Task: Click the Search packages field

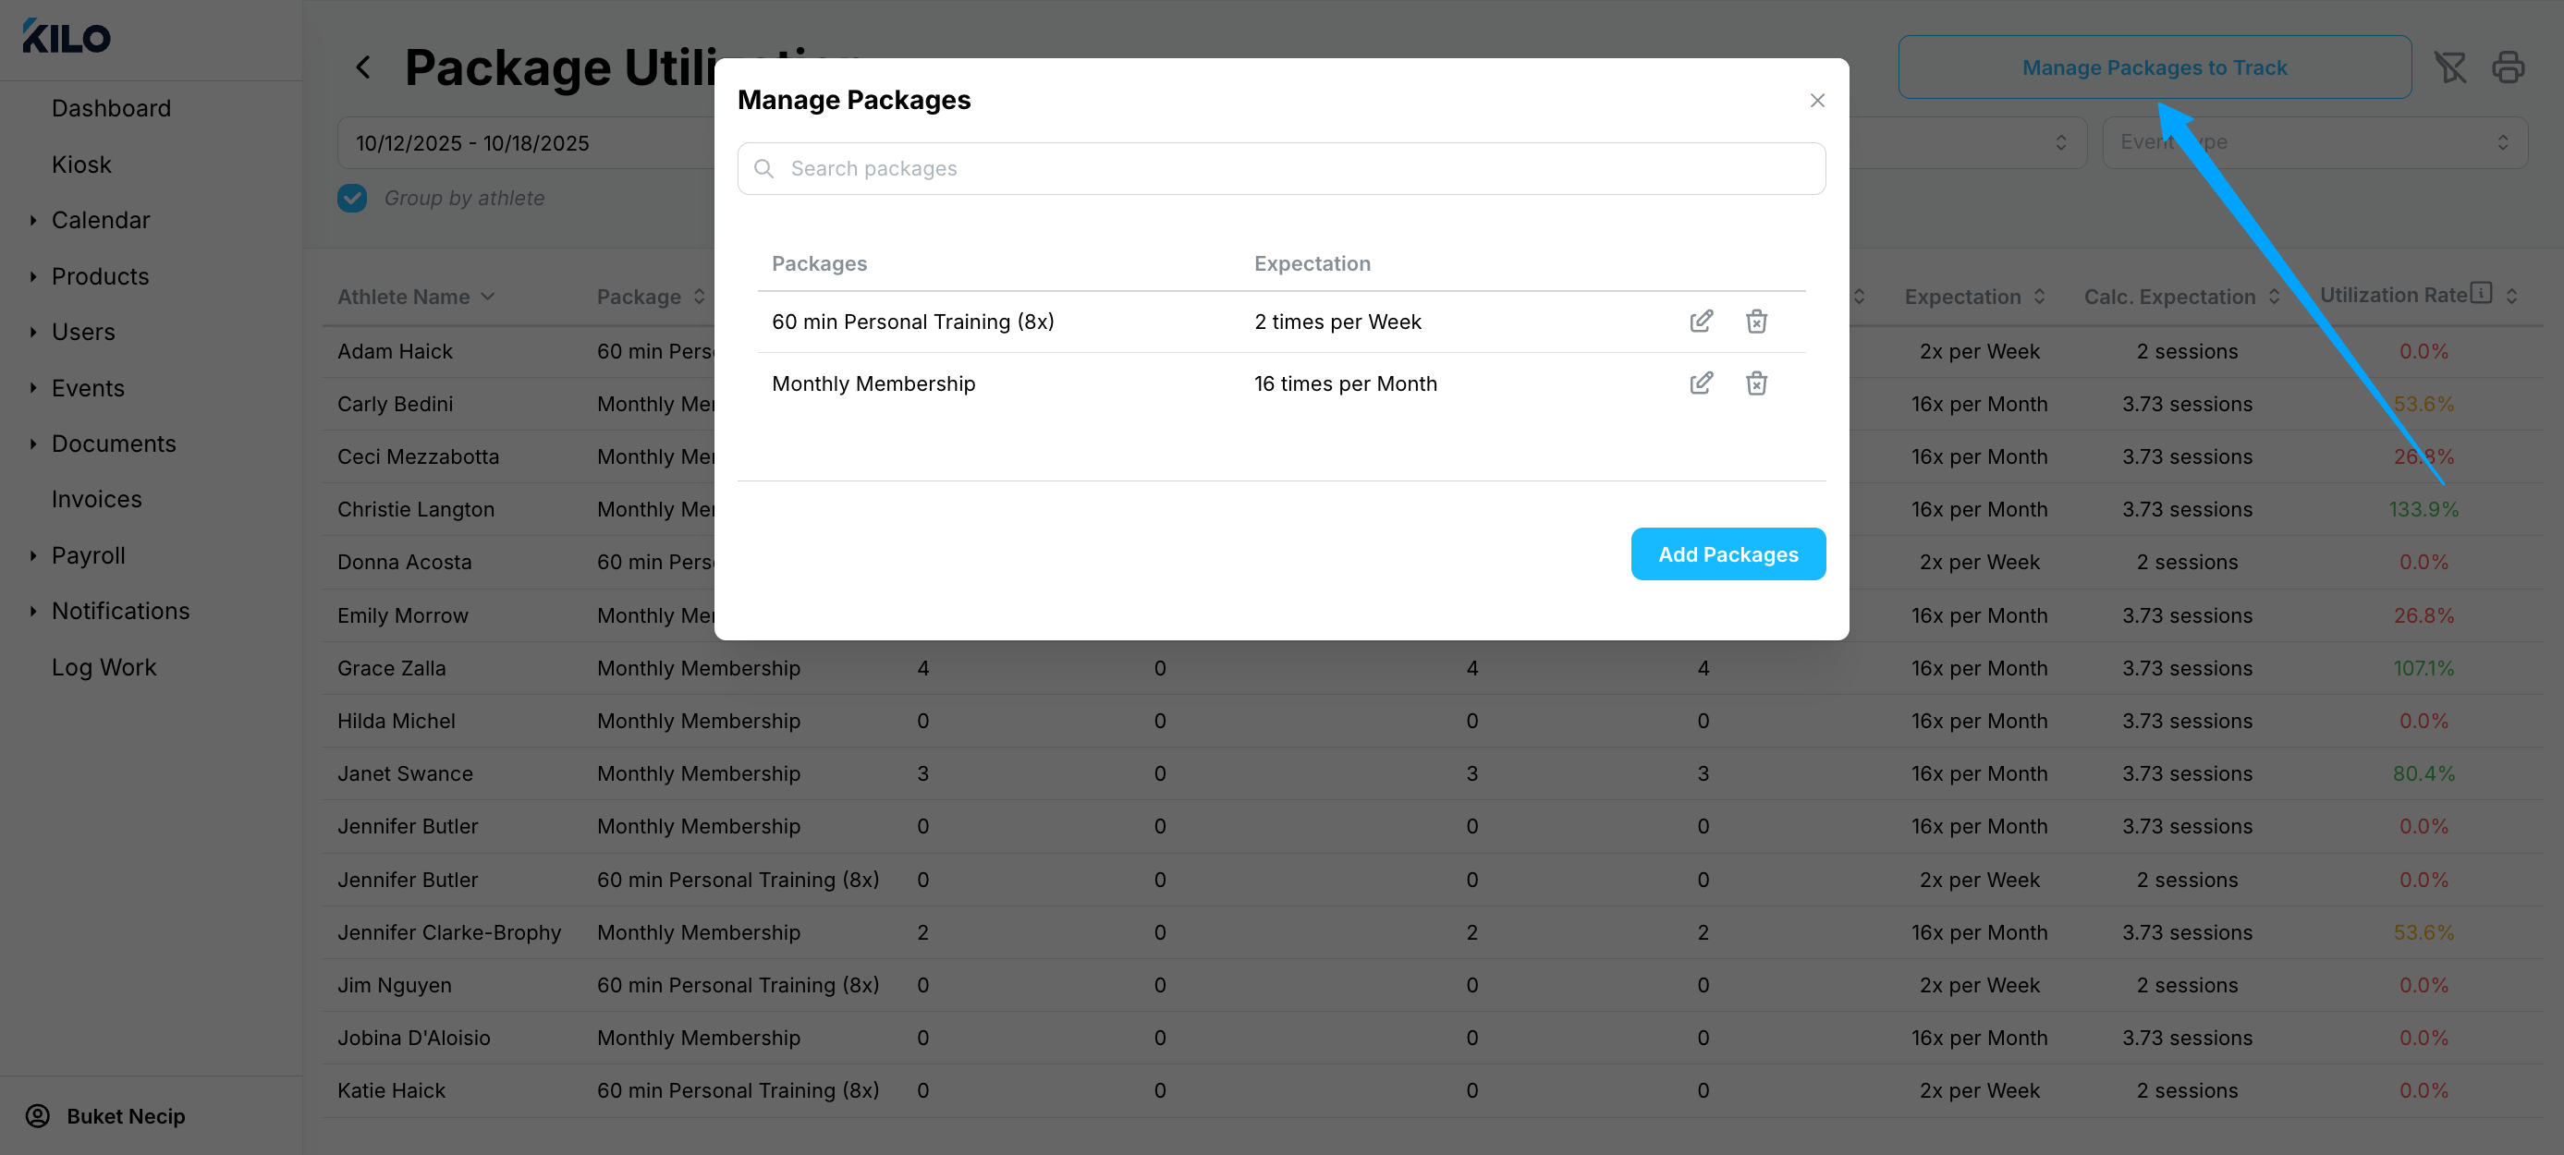Action: (x=1280, y=168)
